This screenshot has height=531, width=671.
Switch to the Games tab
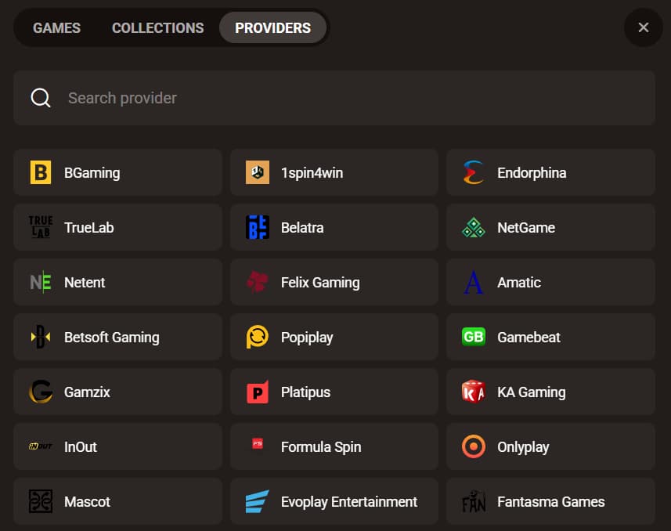pos(56,28)
